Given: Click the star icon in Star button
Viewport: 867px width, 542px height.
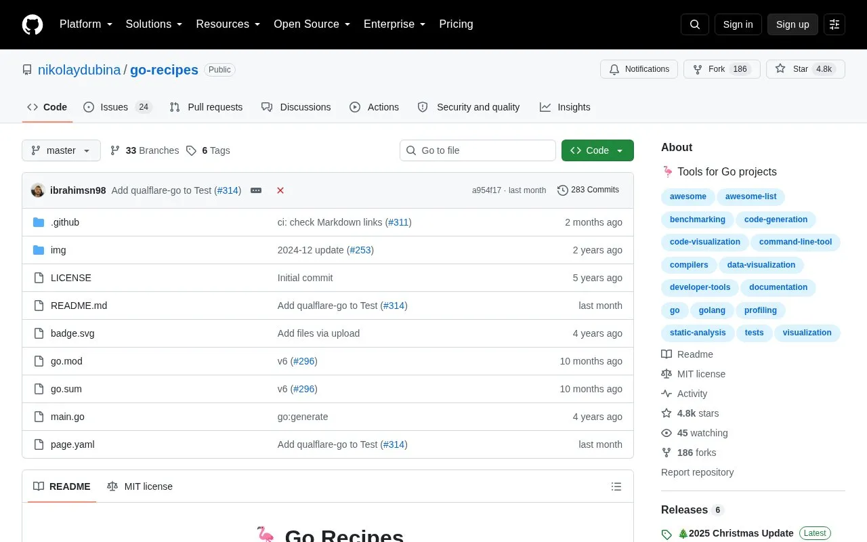Looking at the screenshot, I should [780, 69].
